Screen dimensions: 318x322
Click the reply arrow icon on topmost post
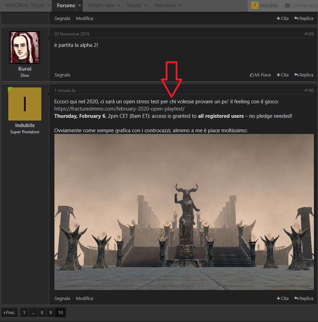point(296,19)
